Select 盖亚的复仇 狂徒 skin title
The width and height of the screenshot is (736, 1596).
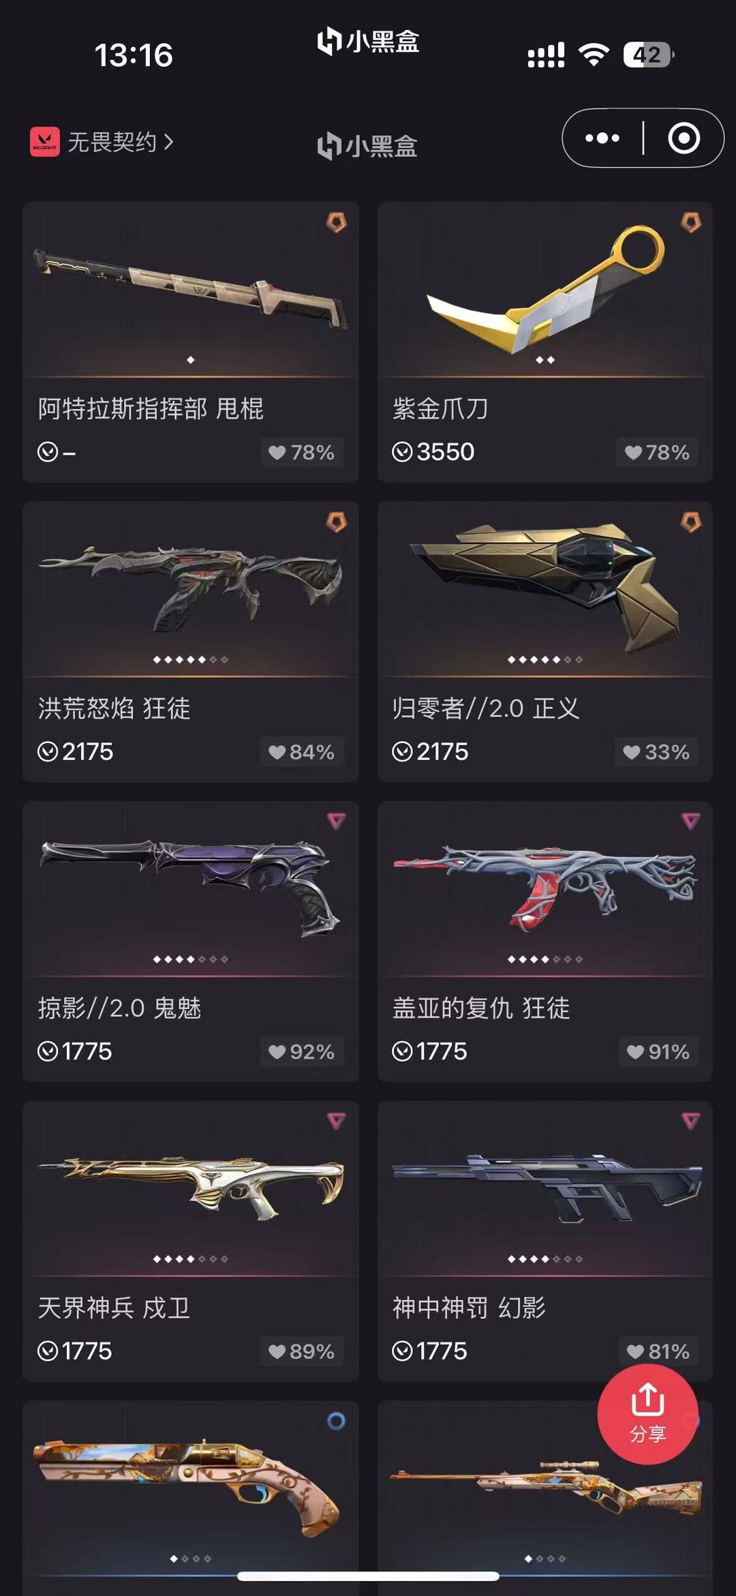481,1008
